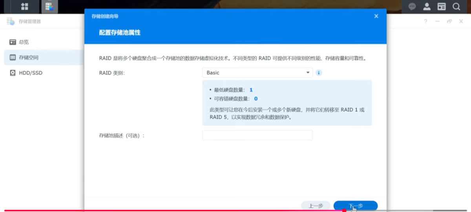Open the HDD/SSD sidebar section

coord(30,73)
